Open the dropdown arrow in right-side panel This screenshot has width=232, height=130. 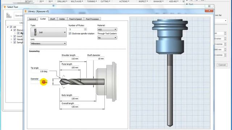(x=225, y=21)
